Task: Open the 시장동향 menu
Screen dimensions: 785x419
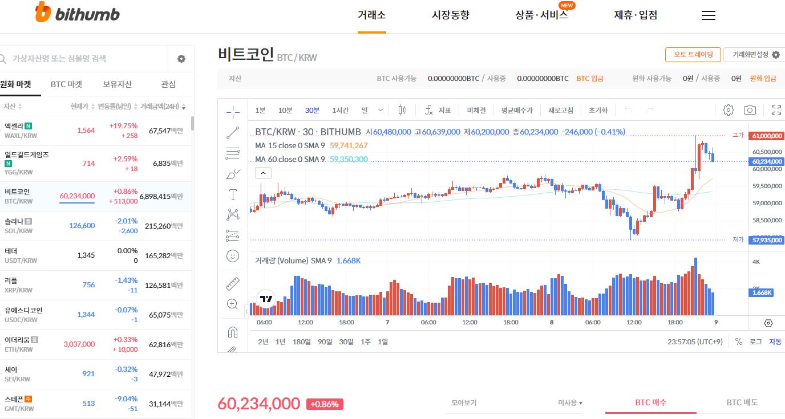Action: pos(450,15)
